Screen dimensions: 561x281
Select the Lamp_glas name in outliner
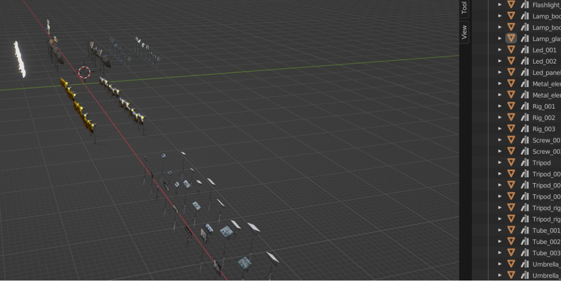[546, 39]
